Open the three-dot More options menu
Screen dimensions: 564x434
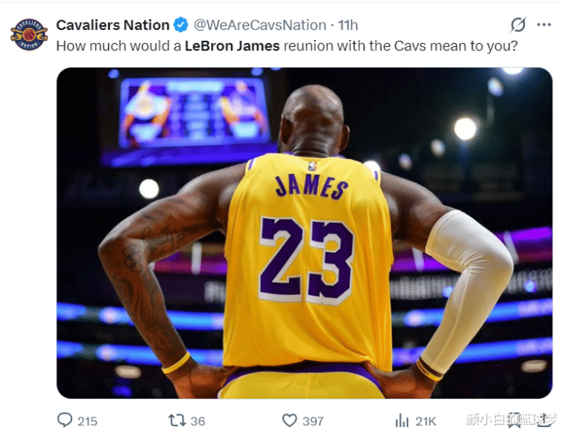[x=544, y=24]
